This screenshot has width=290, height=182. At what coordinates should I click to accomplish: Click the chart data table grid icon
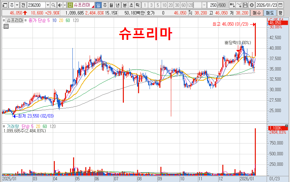tap(6, 26)
